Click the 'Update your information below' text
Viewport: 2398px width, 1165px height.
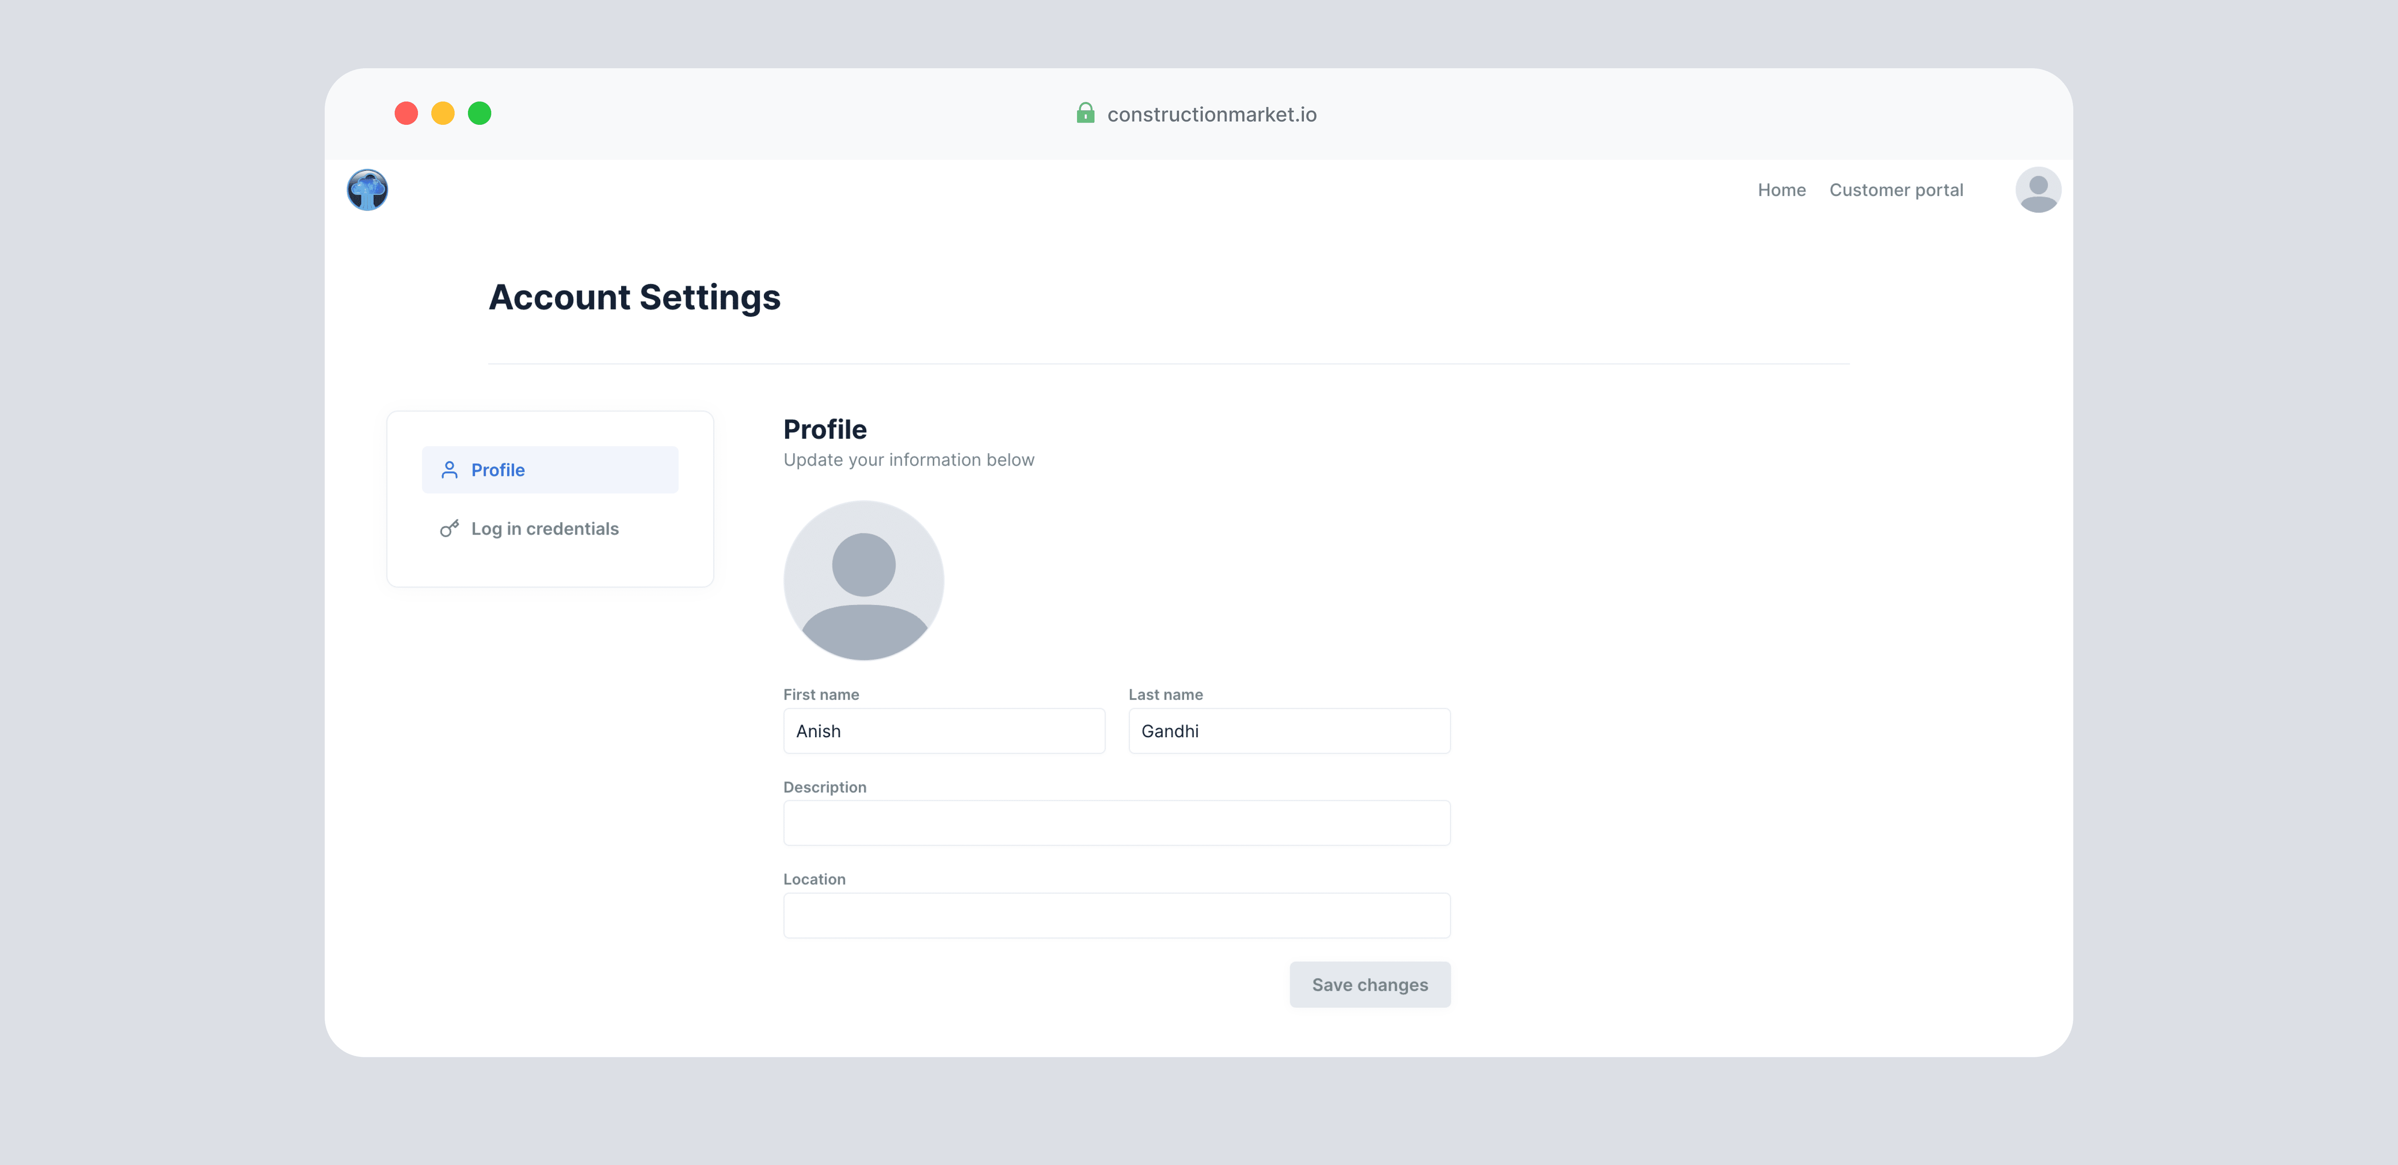pyautogui.click(x=908, y=460)
